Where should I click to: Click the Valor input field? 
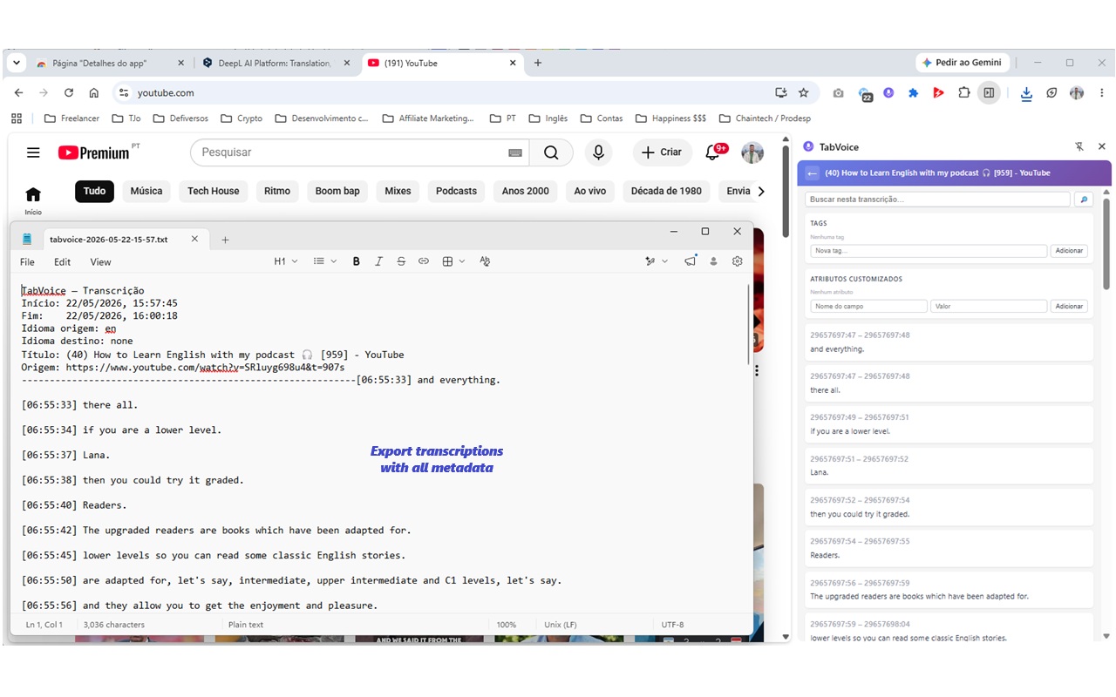click(989, 307)
